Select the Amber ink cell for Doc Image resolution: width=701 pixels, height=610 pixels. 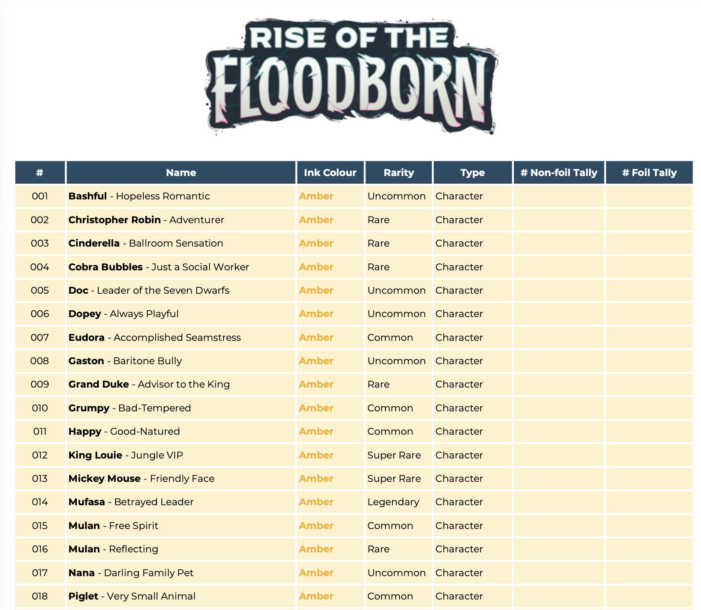[x=330, y=290]
